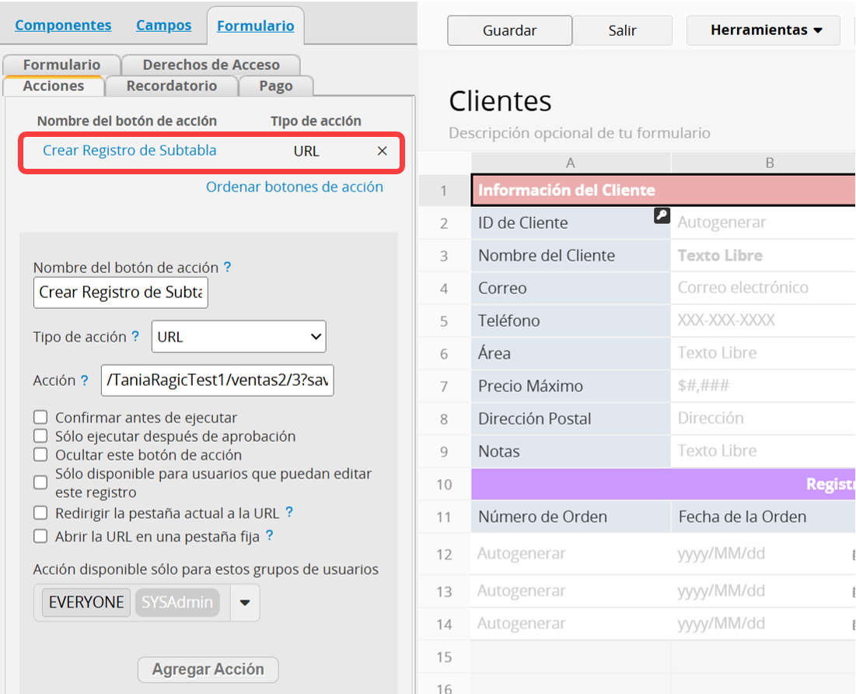Tick Redirigir la pestaña actual a la URL
This screenshot has height=694, width=856.
point(40,513)
